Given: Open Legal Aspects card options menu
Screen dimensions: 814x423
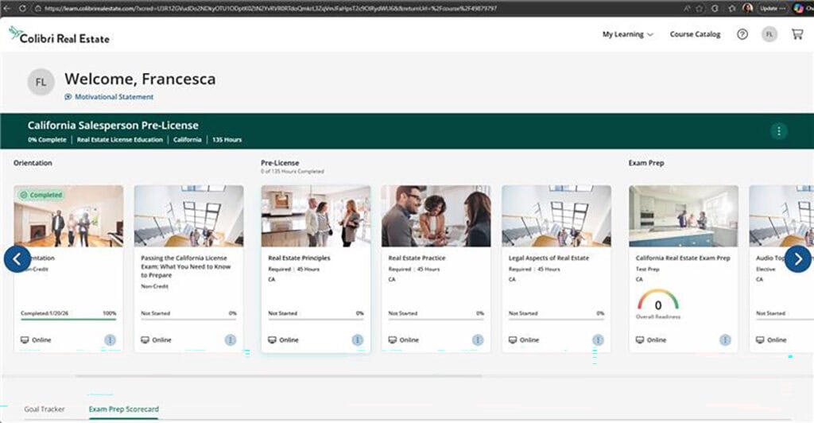Looking at the screenshot, I should click(598, 340).
